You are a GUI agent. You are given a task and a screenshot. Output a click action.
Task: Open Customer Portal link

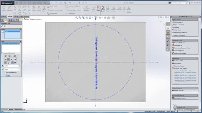tap(179, 61)
